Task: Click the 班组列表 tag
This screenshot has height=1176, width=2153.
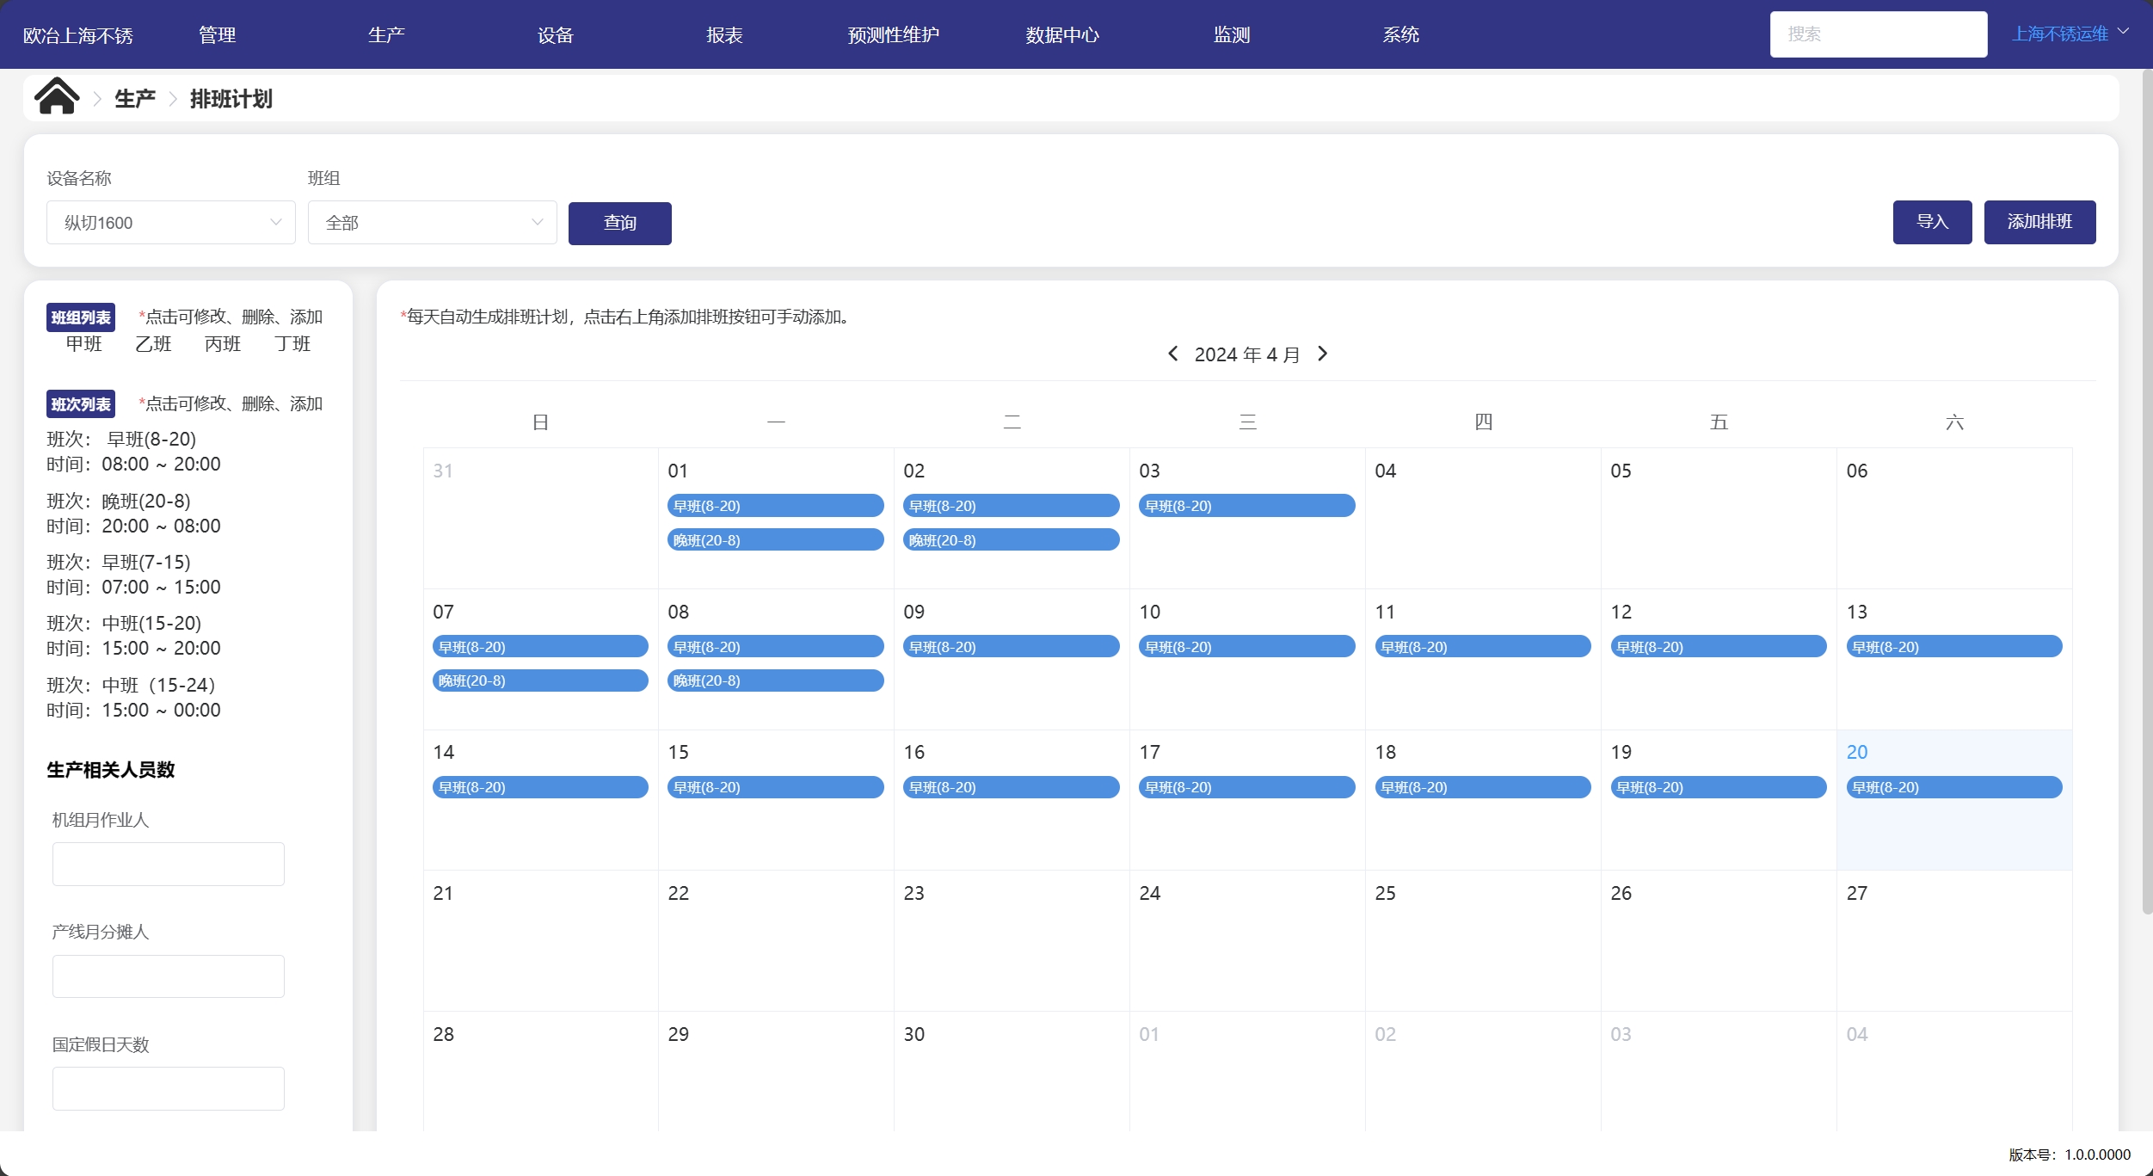Action: coord(81,317)
